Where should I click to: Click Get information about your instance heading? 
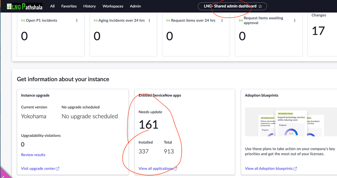63,79
